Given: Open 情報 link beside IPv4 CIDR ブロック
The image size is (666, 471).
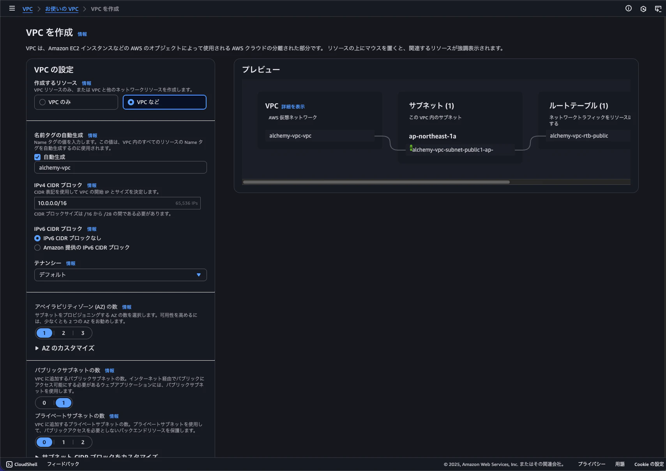Looking at the screenshot, I should point(92,186).
